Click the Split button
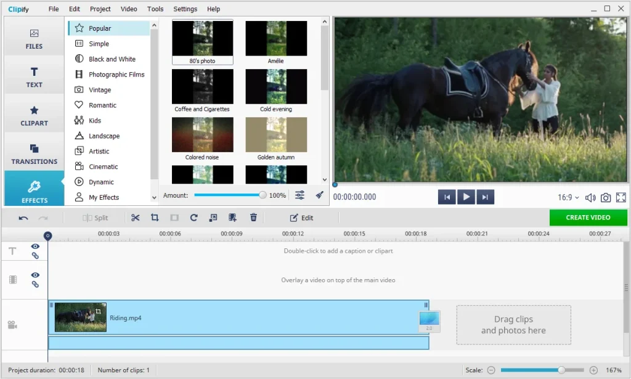631x379 pixels. 96,218
